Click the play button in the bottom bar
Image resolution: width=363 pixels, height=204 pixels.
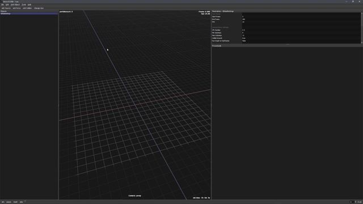[22, 202]
